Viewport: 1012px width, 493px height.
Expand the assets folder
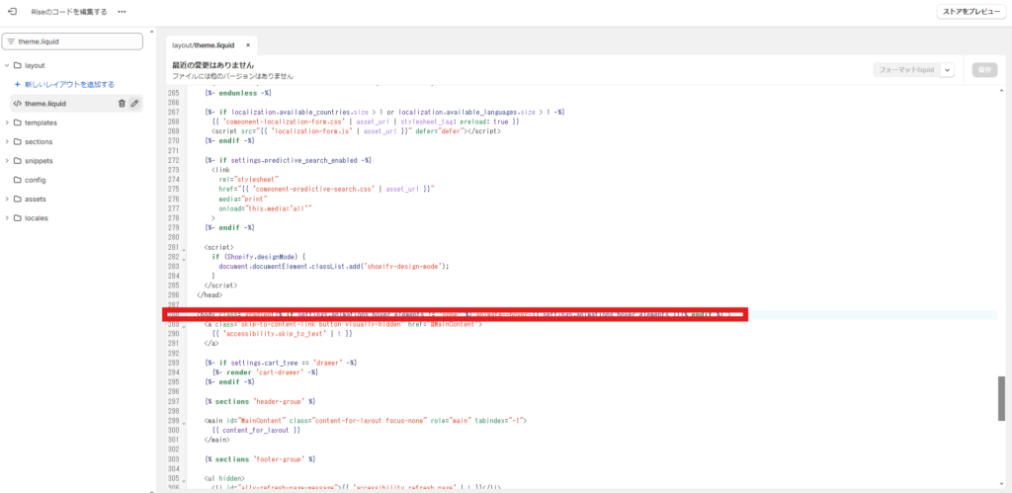pyautogui.click(x=7, y=199)
